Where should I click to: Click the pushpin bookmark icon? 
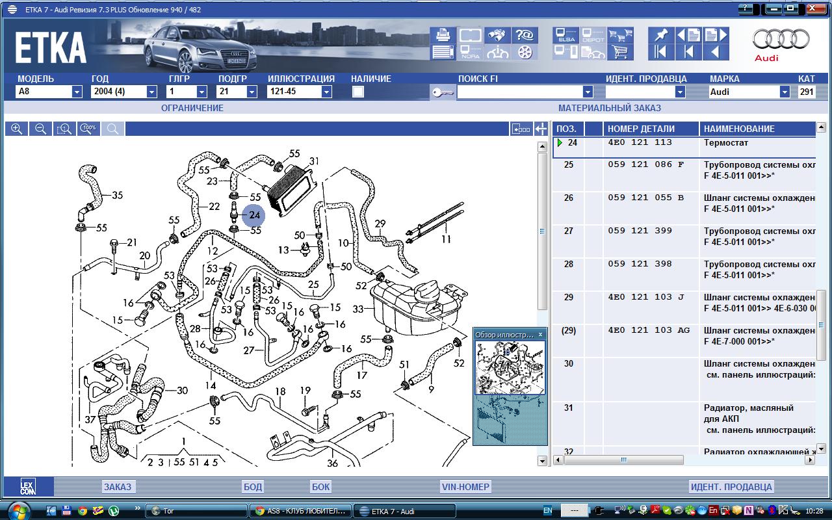tap(661, 35)
